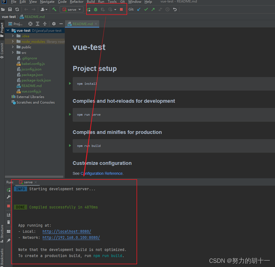Click the Git Rollback undo icon

(175, 10)
